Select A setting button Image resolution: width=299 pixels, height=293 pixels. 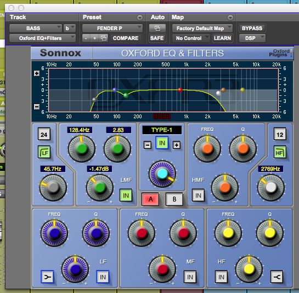(150, 199)
